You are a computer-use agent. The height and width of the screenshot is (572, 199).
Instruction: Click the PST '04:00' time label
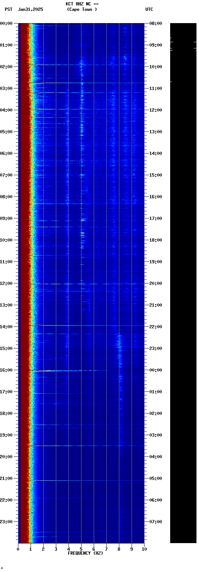(6, 110)
